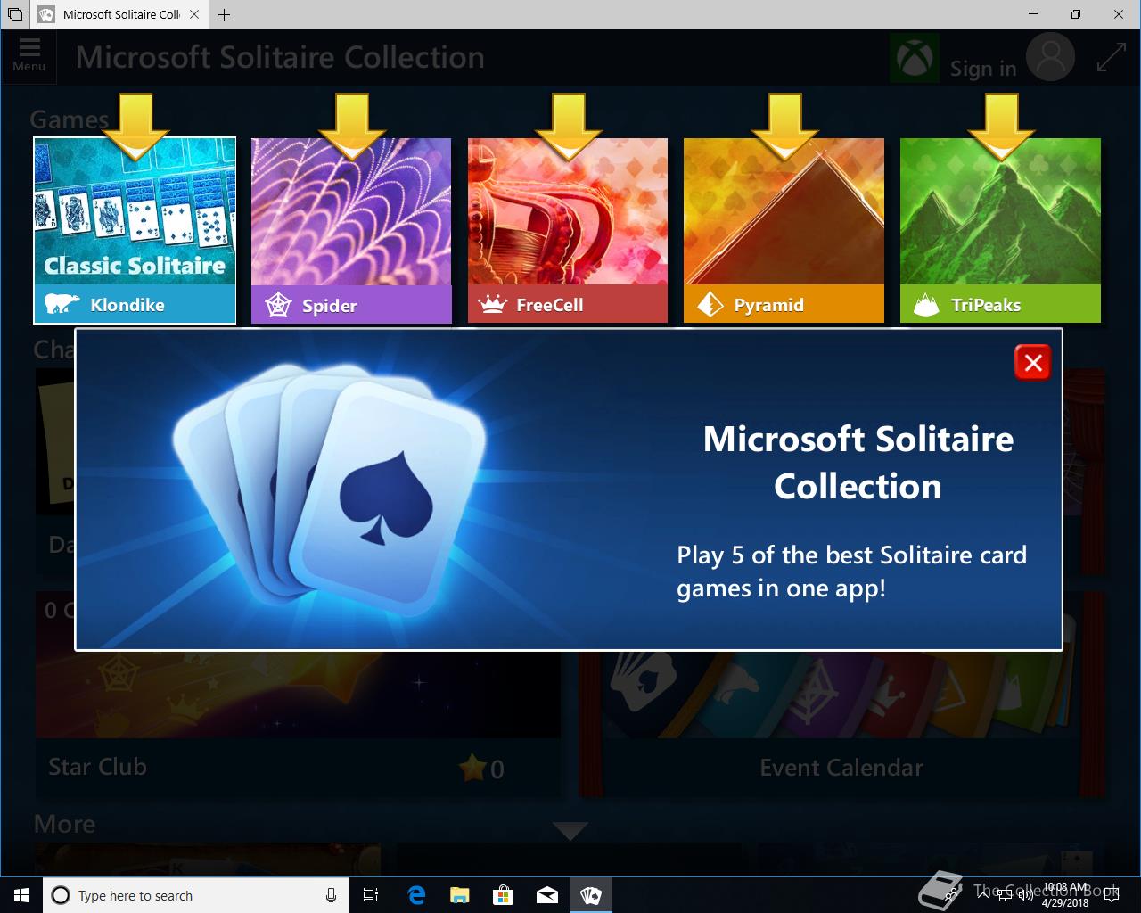The image size is (1141, 913).
Task: Open Task View from taskbar
Action: click(x=371, y=895)
